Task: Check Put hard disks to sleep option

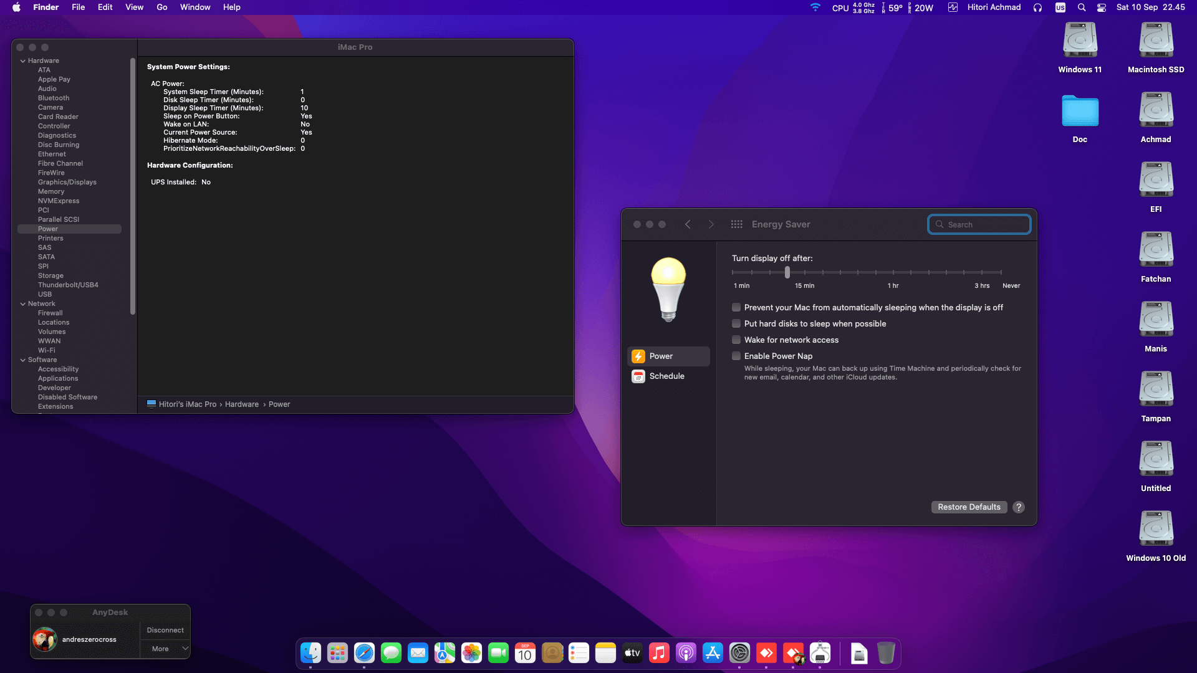Action: 736,323
